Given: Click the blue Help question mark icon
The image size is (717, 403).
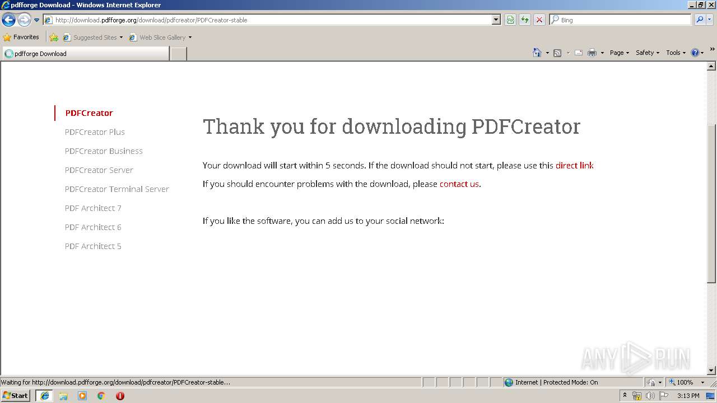Looking at the screenshot, I should (x=695, y=53).
